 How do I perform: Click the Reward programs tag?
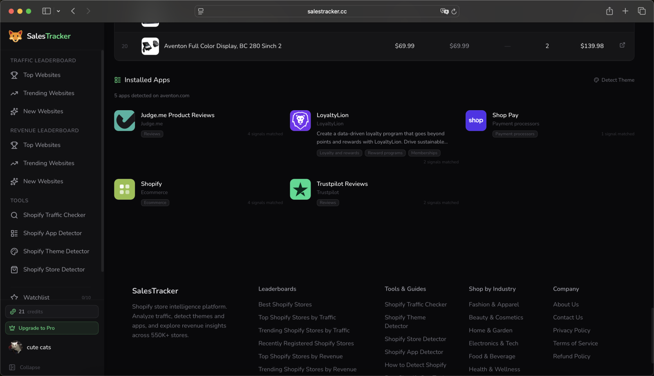385,153
